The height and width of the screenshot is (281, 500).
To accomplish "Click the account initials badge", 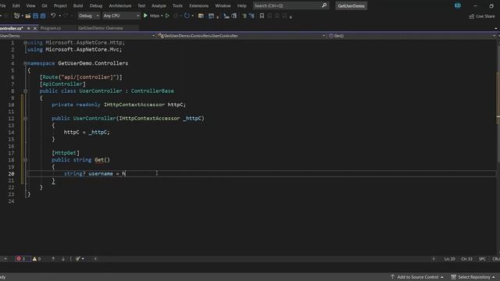I will point(458,5).
